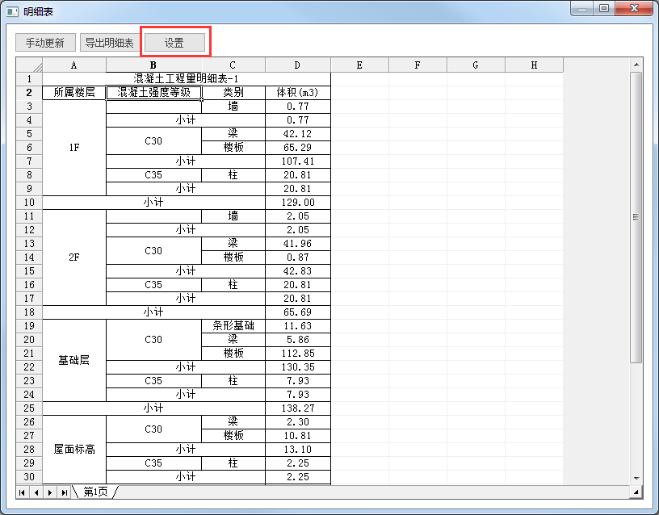Screen dimensions: 659x515
Task: Select column D header
Action: pyautogui.click(x=298, y=65)
